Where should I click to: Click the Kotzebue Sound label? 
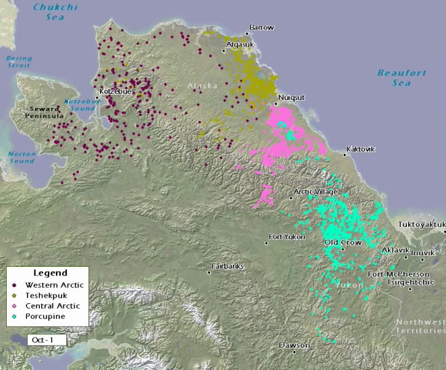(x=82, y=105)
